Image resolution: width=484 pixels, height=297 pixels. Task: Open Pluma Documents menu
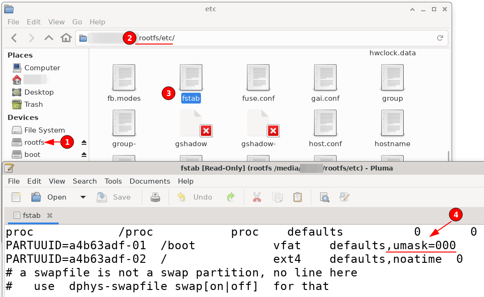pyautogui.click(x=150, y=181)
